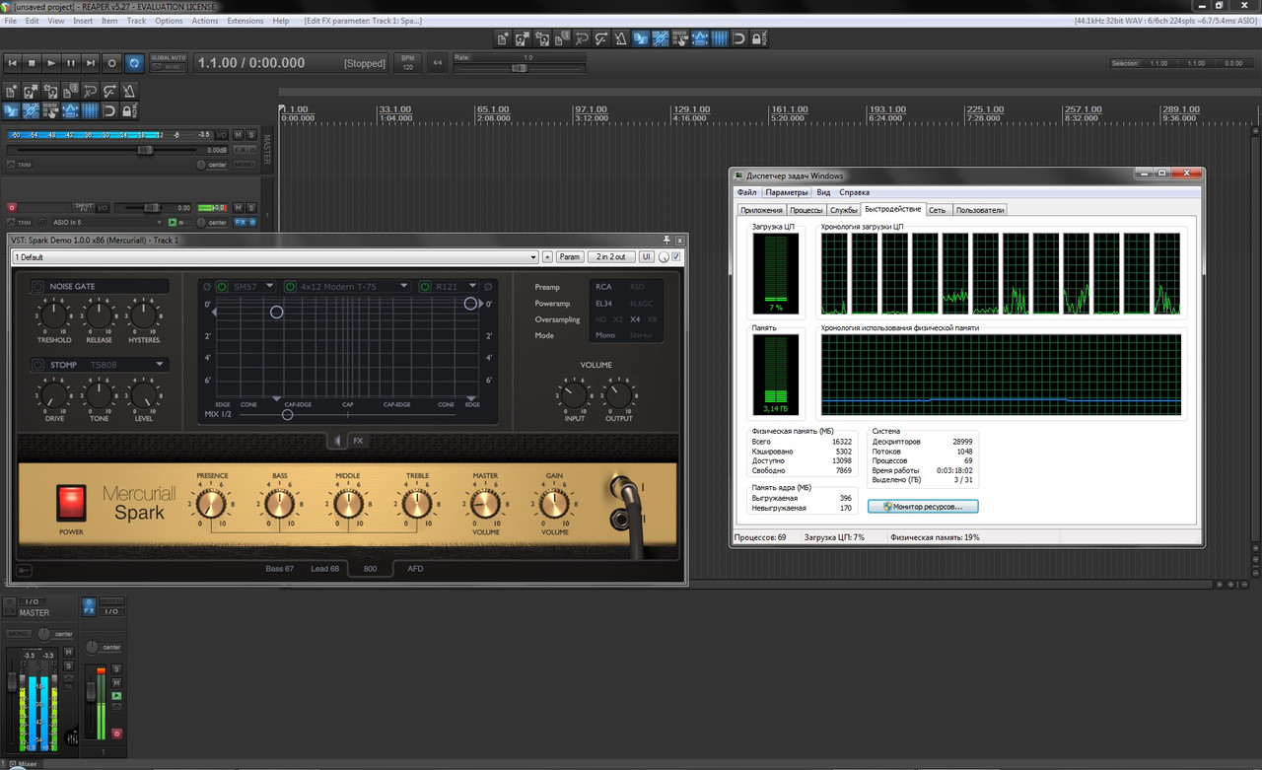The image size is (1262, 770).
Task: Toggle the Noise Gate power button
Action: (38, 287)
